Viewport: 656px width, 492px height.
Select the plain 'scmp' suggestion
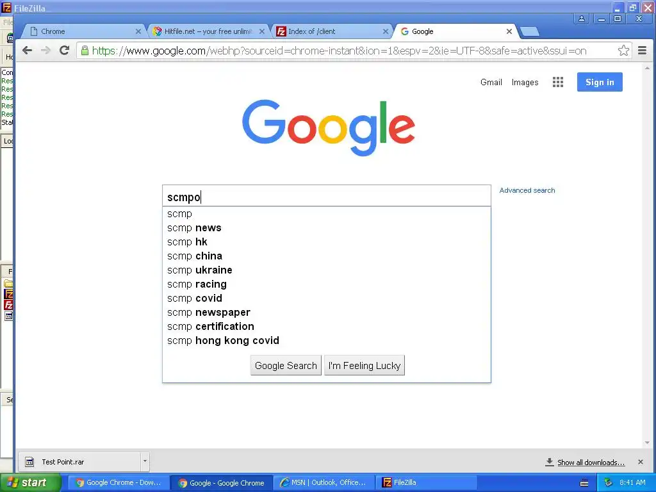click(x=326, y=214)
